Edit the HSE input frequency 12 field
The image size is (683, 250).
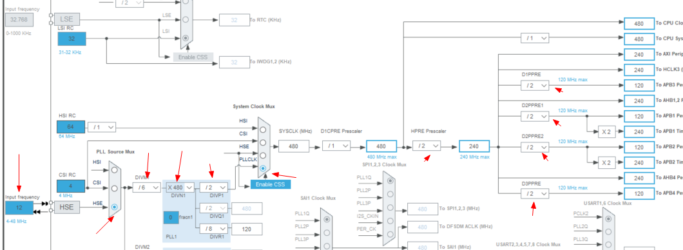pos(19,207)
